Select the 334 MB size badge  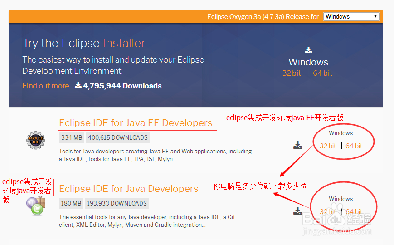point(72,137)
